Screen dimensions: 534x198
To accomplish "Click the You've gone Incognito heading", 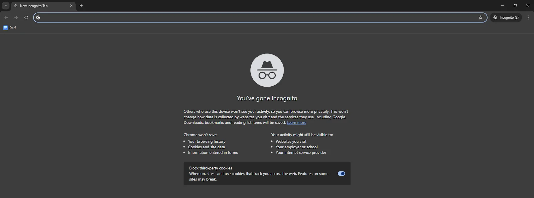I will tap(267, 98).
